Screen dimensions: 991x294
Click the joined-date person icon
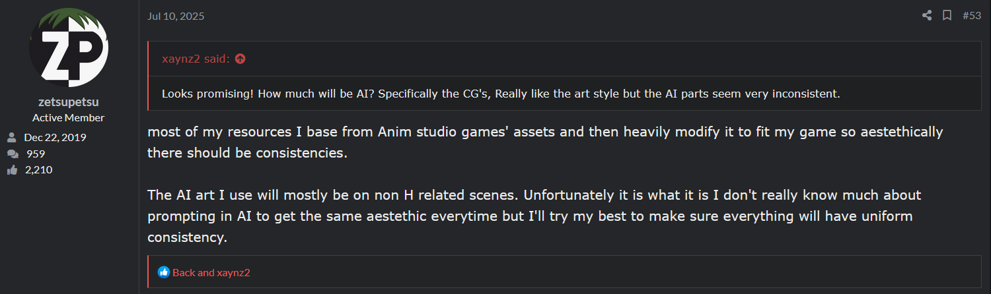[x=12, y=138]
